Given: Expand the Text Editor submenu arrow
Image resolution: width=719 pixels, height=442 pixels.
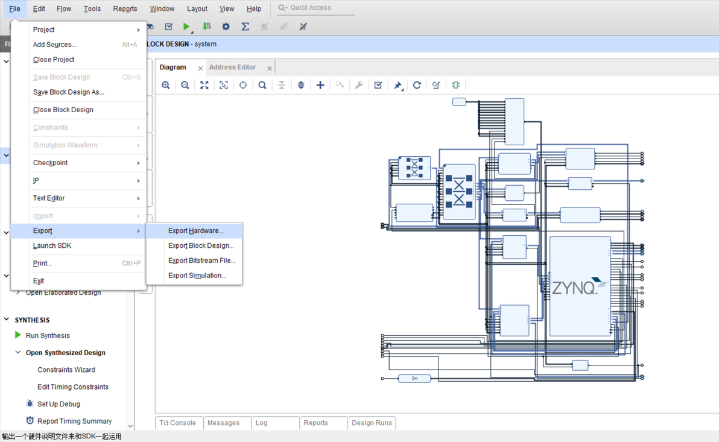Looking at the screenshot, I should click(138, 198).
